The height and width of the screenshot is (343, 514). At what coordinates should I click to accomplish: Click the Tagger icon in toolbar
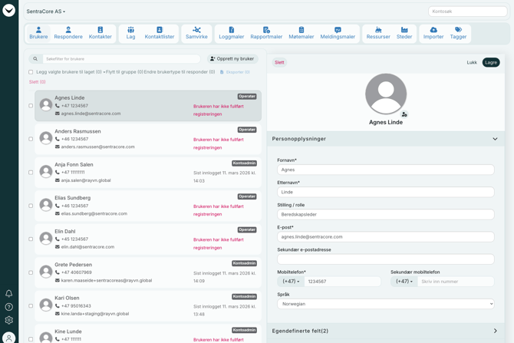(458, 30)
